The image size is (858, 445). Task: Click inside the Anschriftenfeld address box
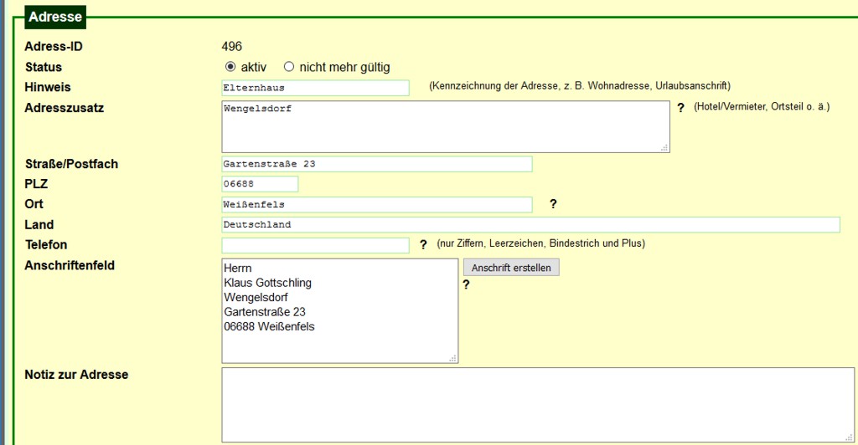(339, 311)
